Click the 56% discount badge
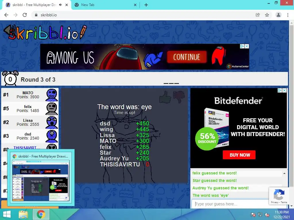294x220 pixels. point(207,139)
